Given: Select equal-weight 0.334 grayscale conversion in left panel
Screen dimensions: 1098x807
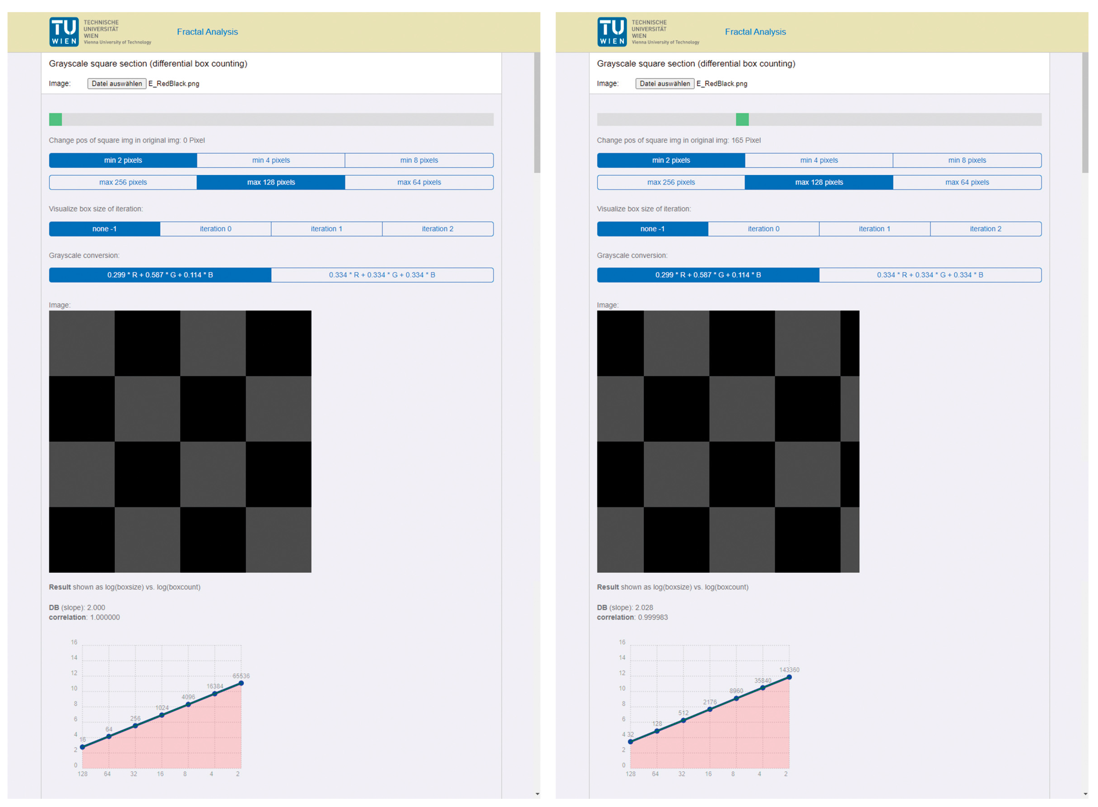Looking at the screenshot, I should [382, 275].
